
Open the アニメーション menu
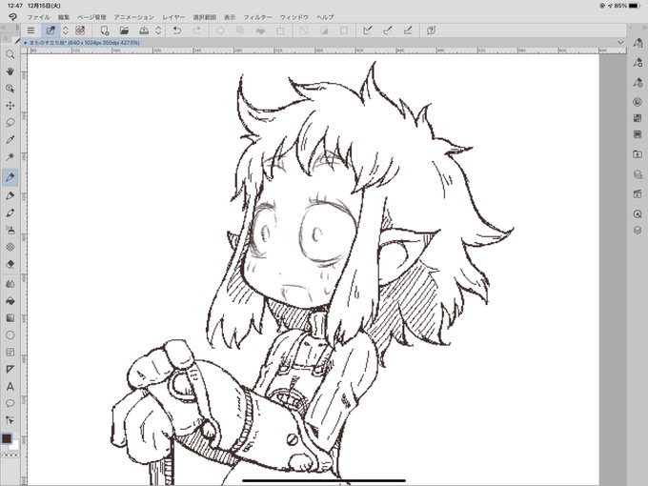[x=134, y=17]
